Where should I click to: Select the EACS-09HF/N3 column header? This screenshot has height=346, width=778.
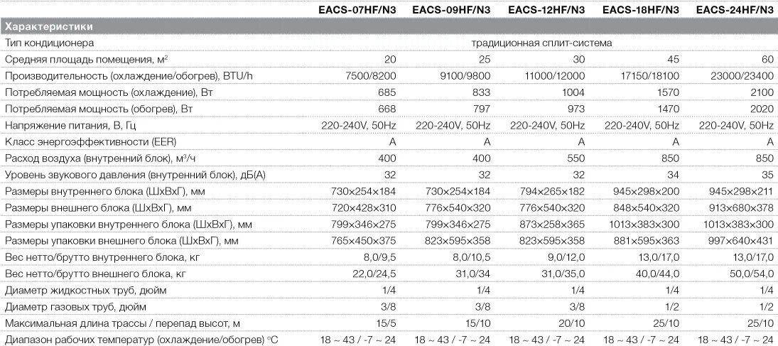coord(451,9)
